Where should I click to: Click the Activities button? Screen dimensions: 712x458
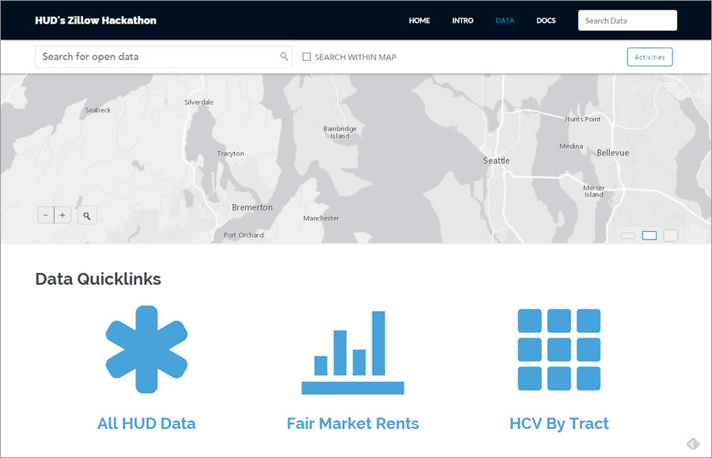click(650, 56)
